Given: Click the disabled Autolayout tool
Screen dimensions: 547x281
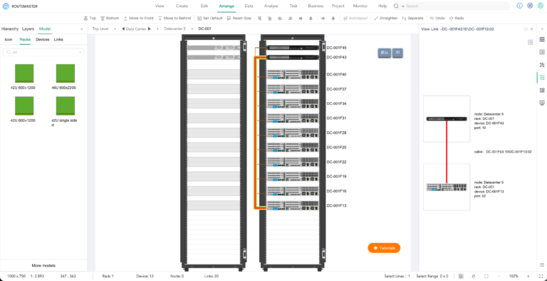Looking at the screenshot, I should tap(355, 18).
